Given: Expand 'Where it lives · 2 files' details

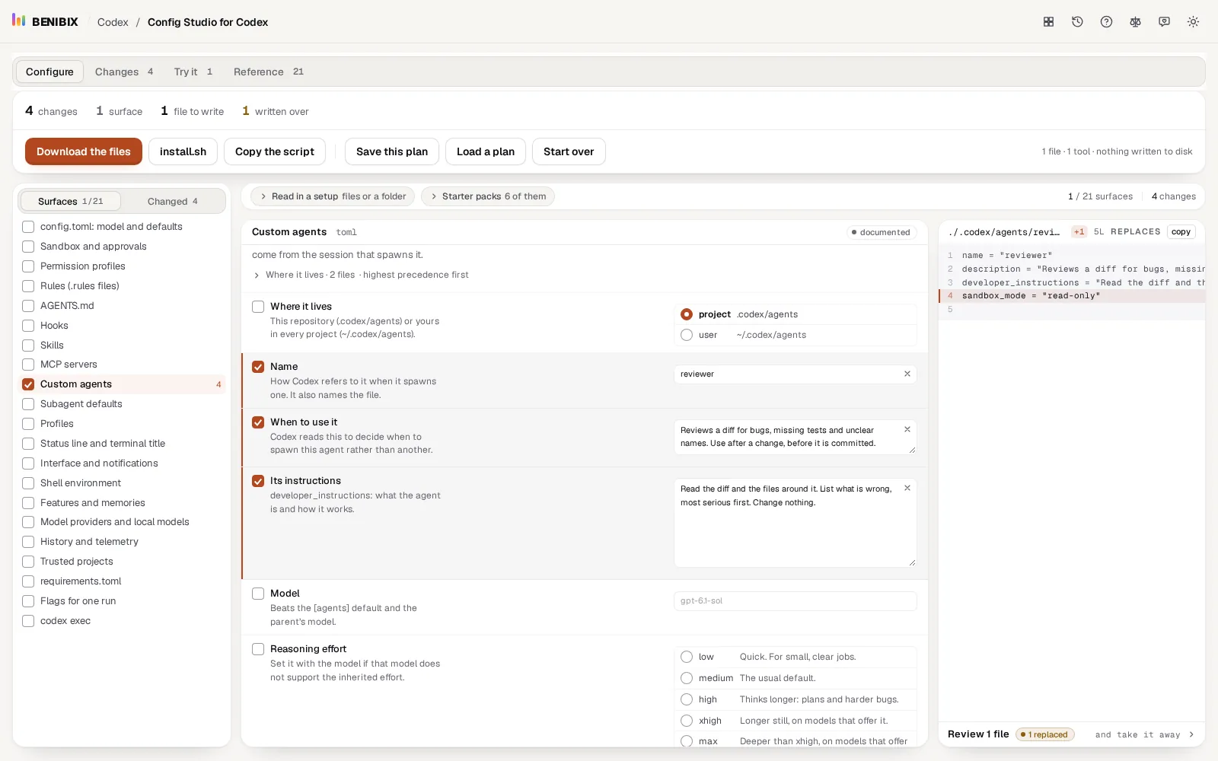Looking at the screenshot, I should point(361,275).
